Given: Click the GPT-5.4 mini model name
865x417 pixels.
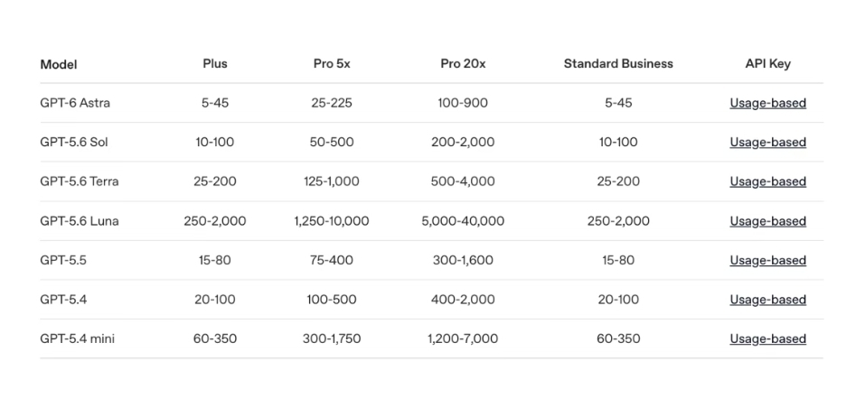Looking at the screenshot, I should 77,338.
